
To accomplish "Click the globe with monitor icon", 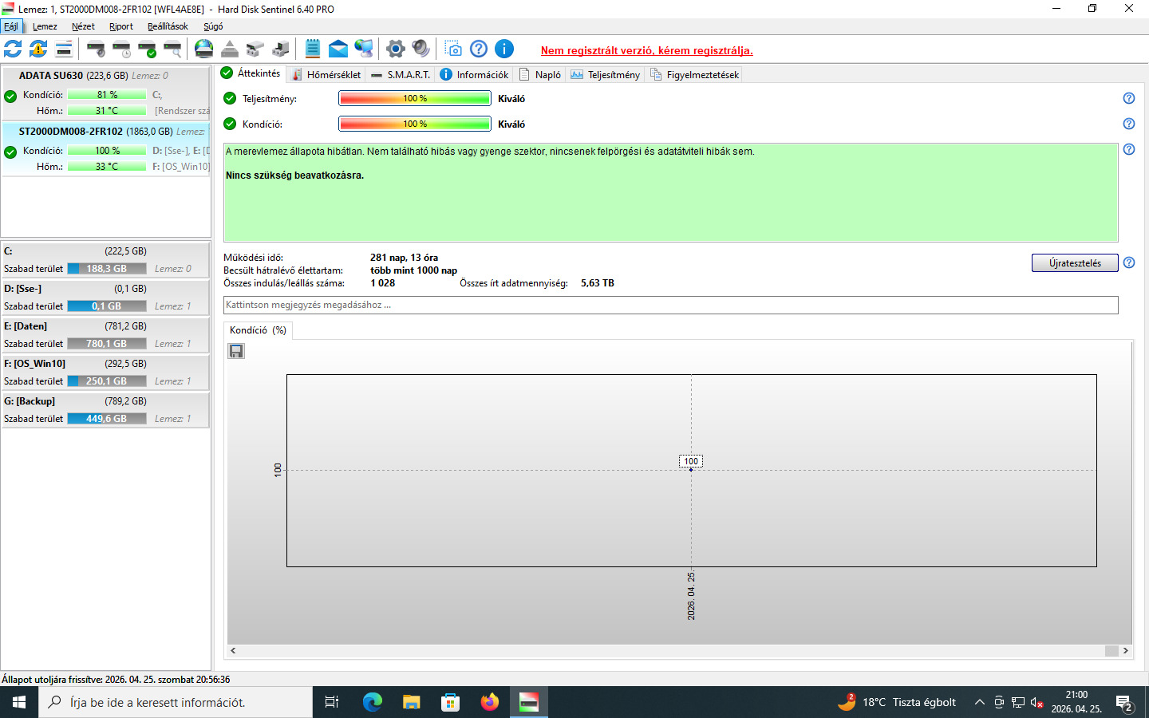I will [364, 49].
